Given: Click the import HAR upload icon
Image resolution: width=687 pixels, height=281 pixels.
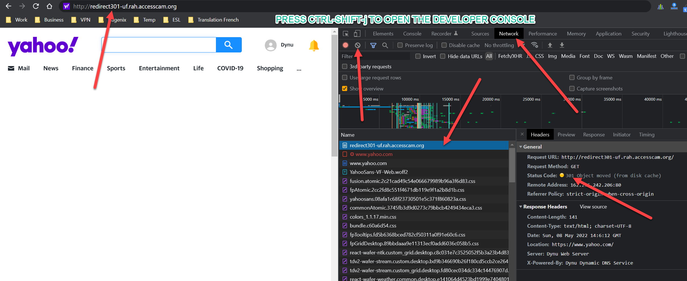Looking at the screenshot, I should click(550, 45).
